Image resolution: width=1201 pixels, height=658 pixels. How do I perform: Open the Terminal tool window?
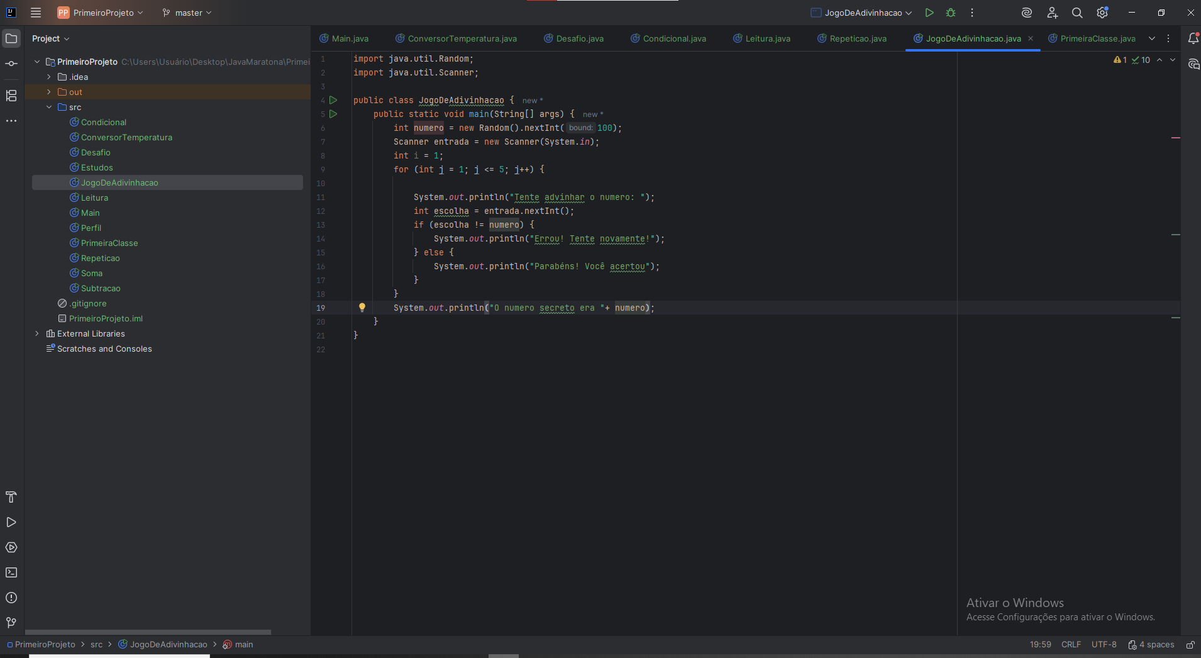(11, 572)
